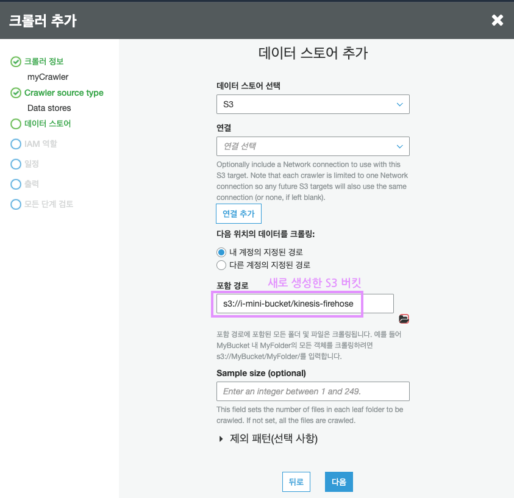This screenshot has width=514, height=498.
Task: Go to IAM 역할 step
Action: click(41, 144)
